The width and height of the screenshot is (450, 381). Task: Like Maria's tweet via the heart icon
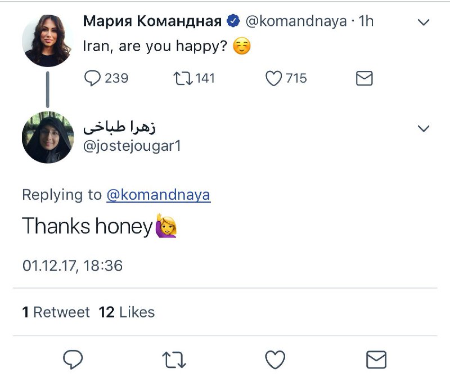(x=274, y=79)
